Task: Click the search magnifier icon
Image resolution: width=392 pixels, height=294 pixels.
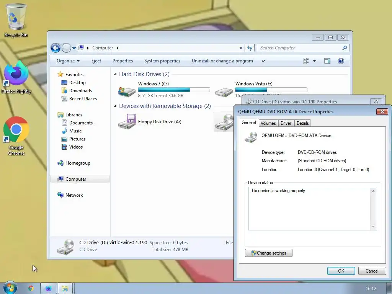Action: point(345,48)
